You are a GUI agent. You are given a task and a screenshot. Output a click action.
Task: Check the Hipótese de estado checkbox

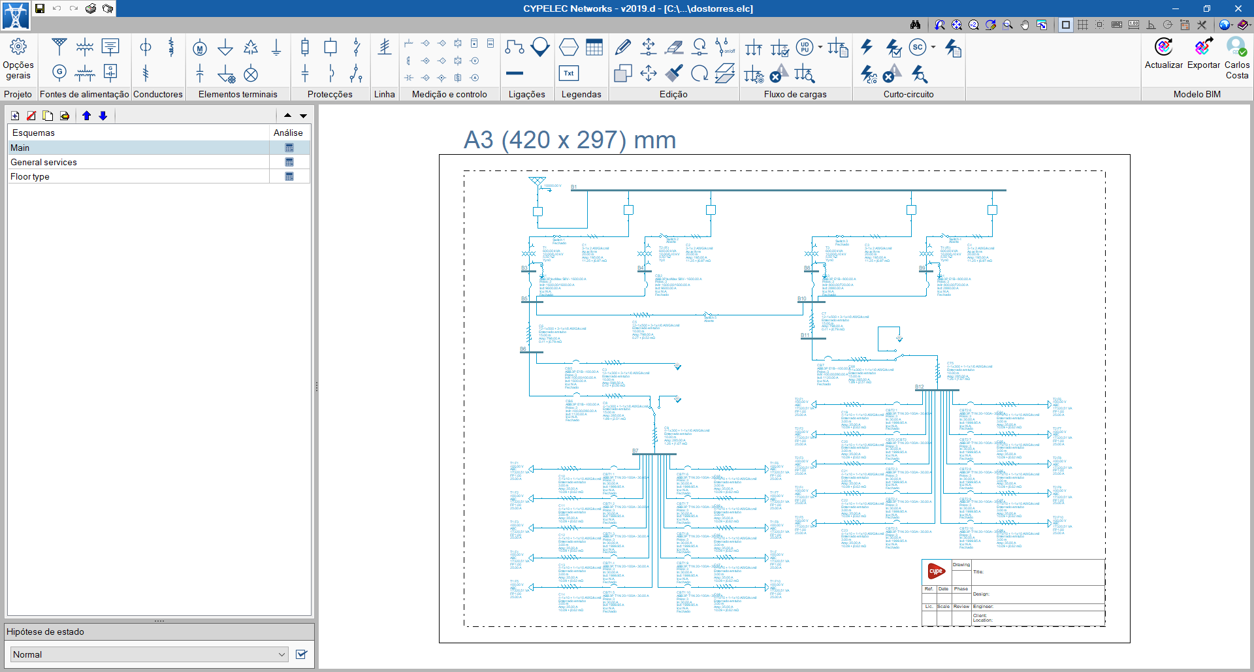tap(301, 654)
